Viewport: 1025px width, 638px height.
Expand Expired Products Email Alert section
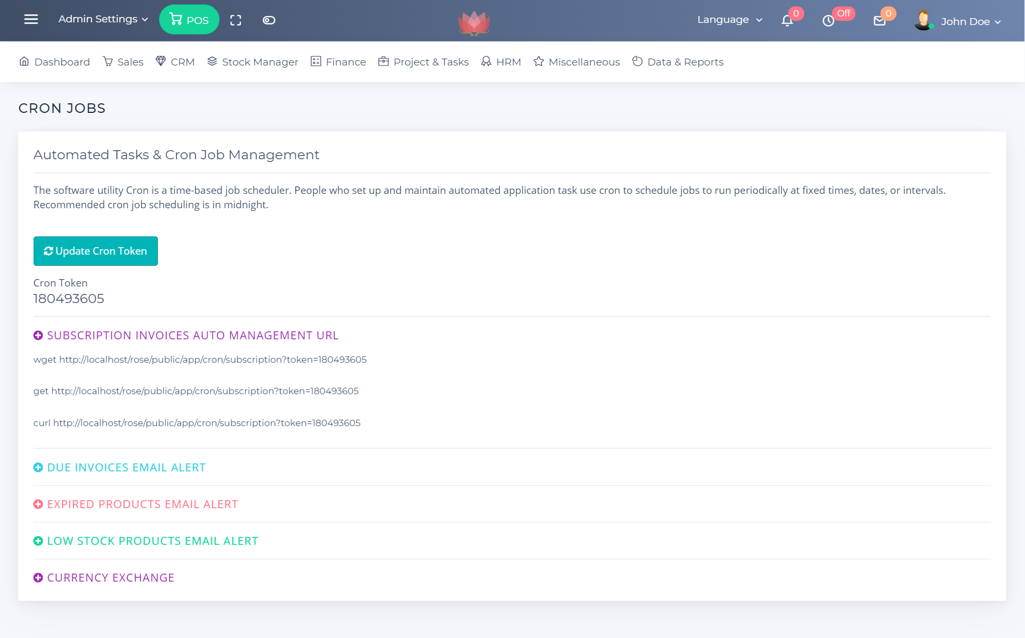pos(142,504)
